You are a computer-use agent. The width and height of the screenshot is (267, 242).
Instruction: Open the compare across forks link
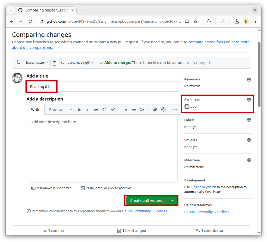click(x=206, y=42)
